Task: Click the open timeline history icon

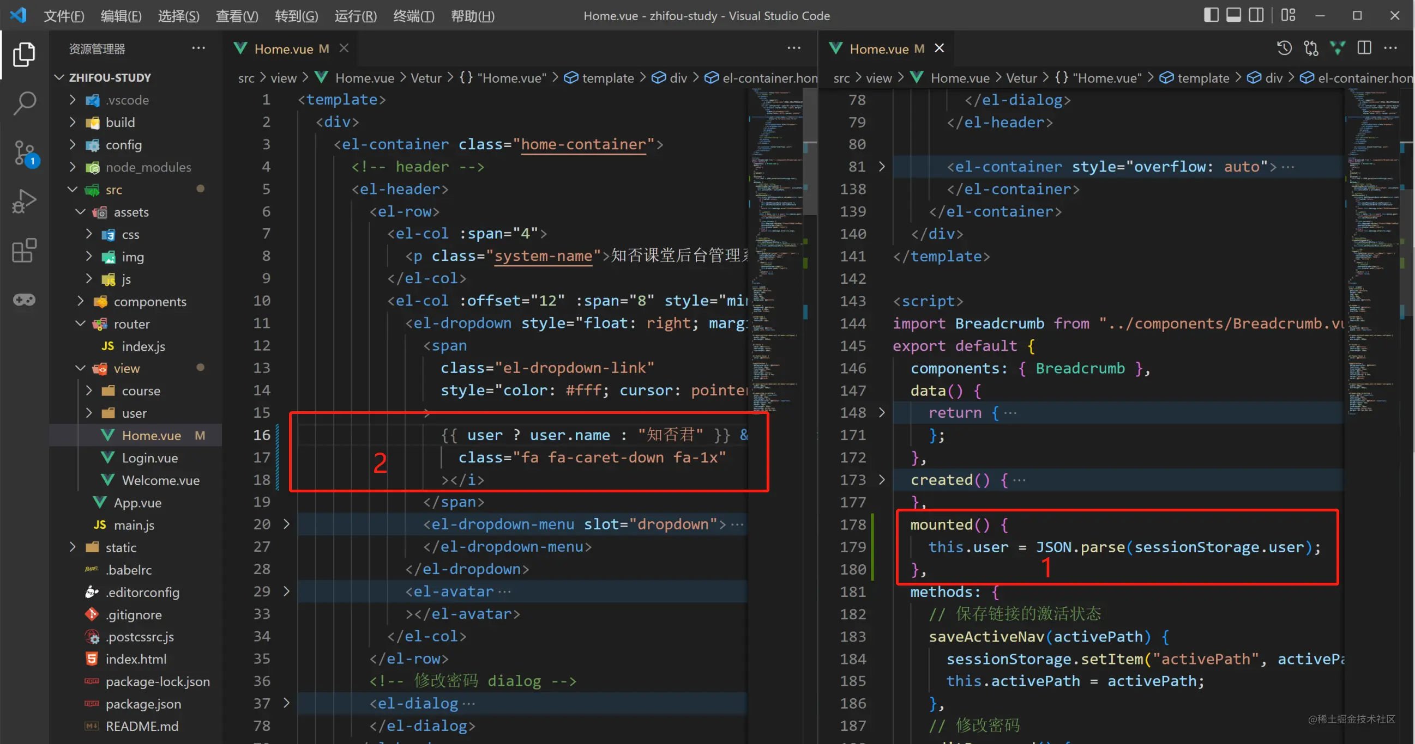Action: pos(1284,48)
